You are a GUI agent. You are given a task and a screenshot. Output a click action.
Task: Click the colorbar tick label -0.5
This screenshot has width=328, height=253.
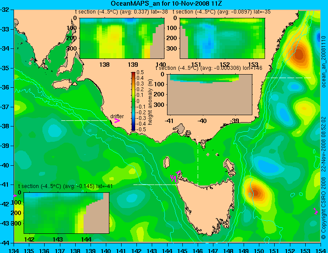point(141,129)
